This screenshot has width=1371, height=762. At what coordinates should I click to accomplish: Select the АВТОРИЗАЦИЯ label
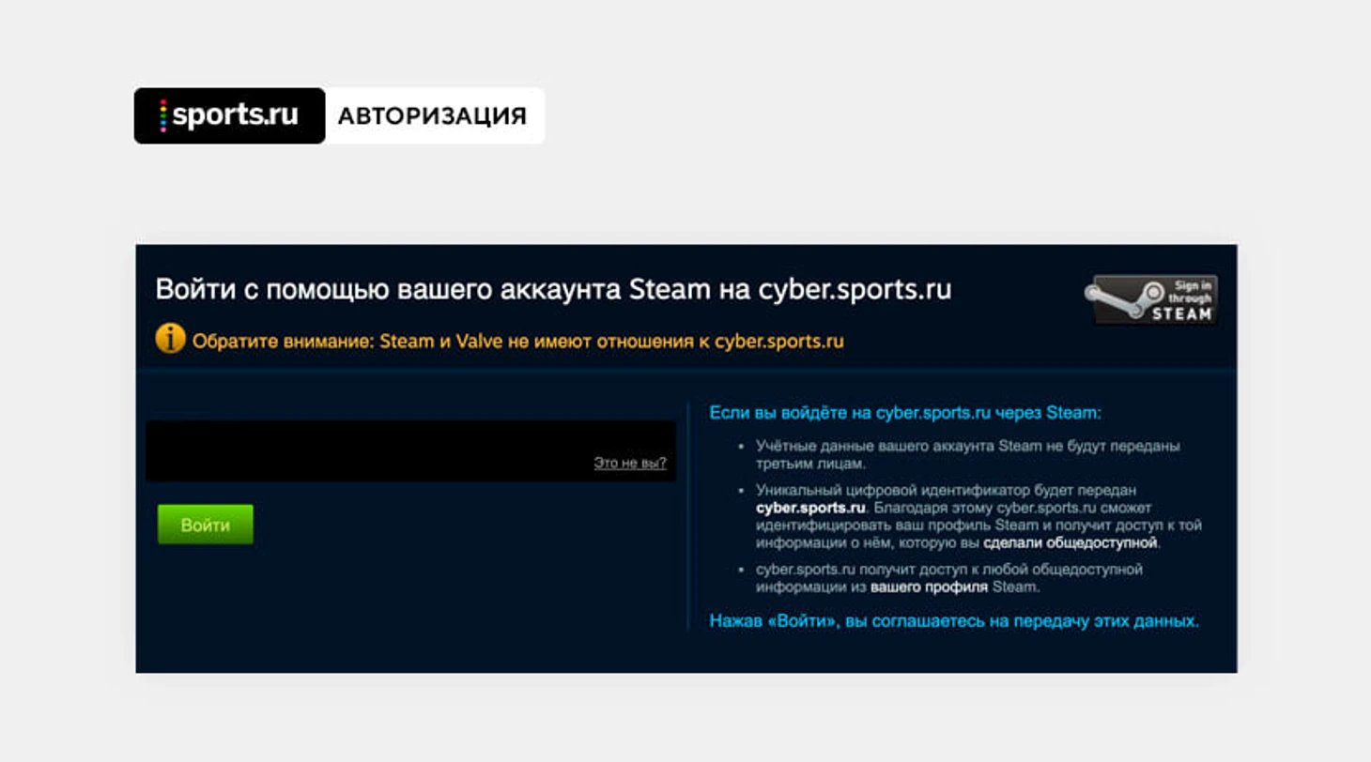432,116
